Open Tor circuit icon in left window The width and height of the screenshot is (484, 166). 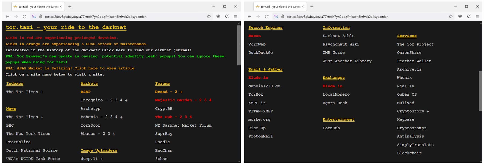click(34, 17)
